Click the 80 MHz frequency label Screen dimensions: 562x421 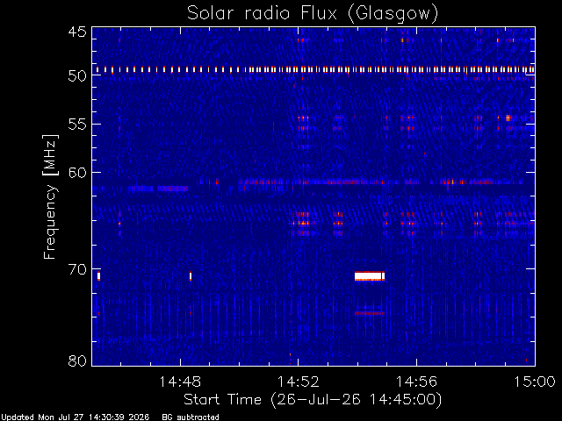pyautogui.click(x=77, y=360)
